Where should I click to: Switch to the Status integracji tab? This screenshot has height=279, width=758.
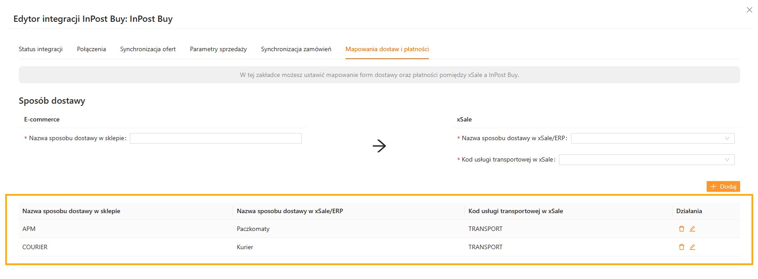pos(41,49)
